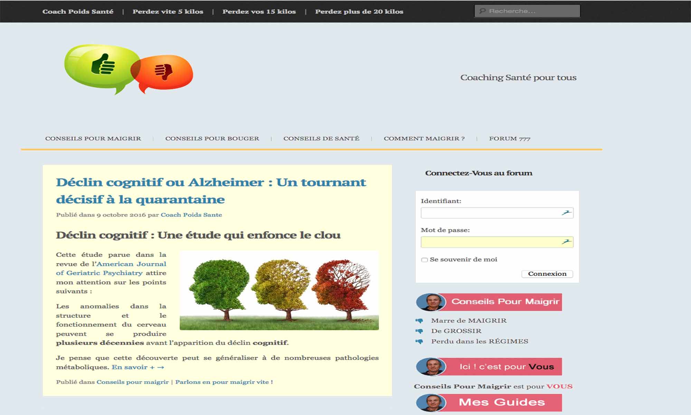Expand the CONSEILS POUR MAIGRIR menu item

(94, 138)
